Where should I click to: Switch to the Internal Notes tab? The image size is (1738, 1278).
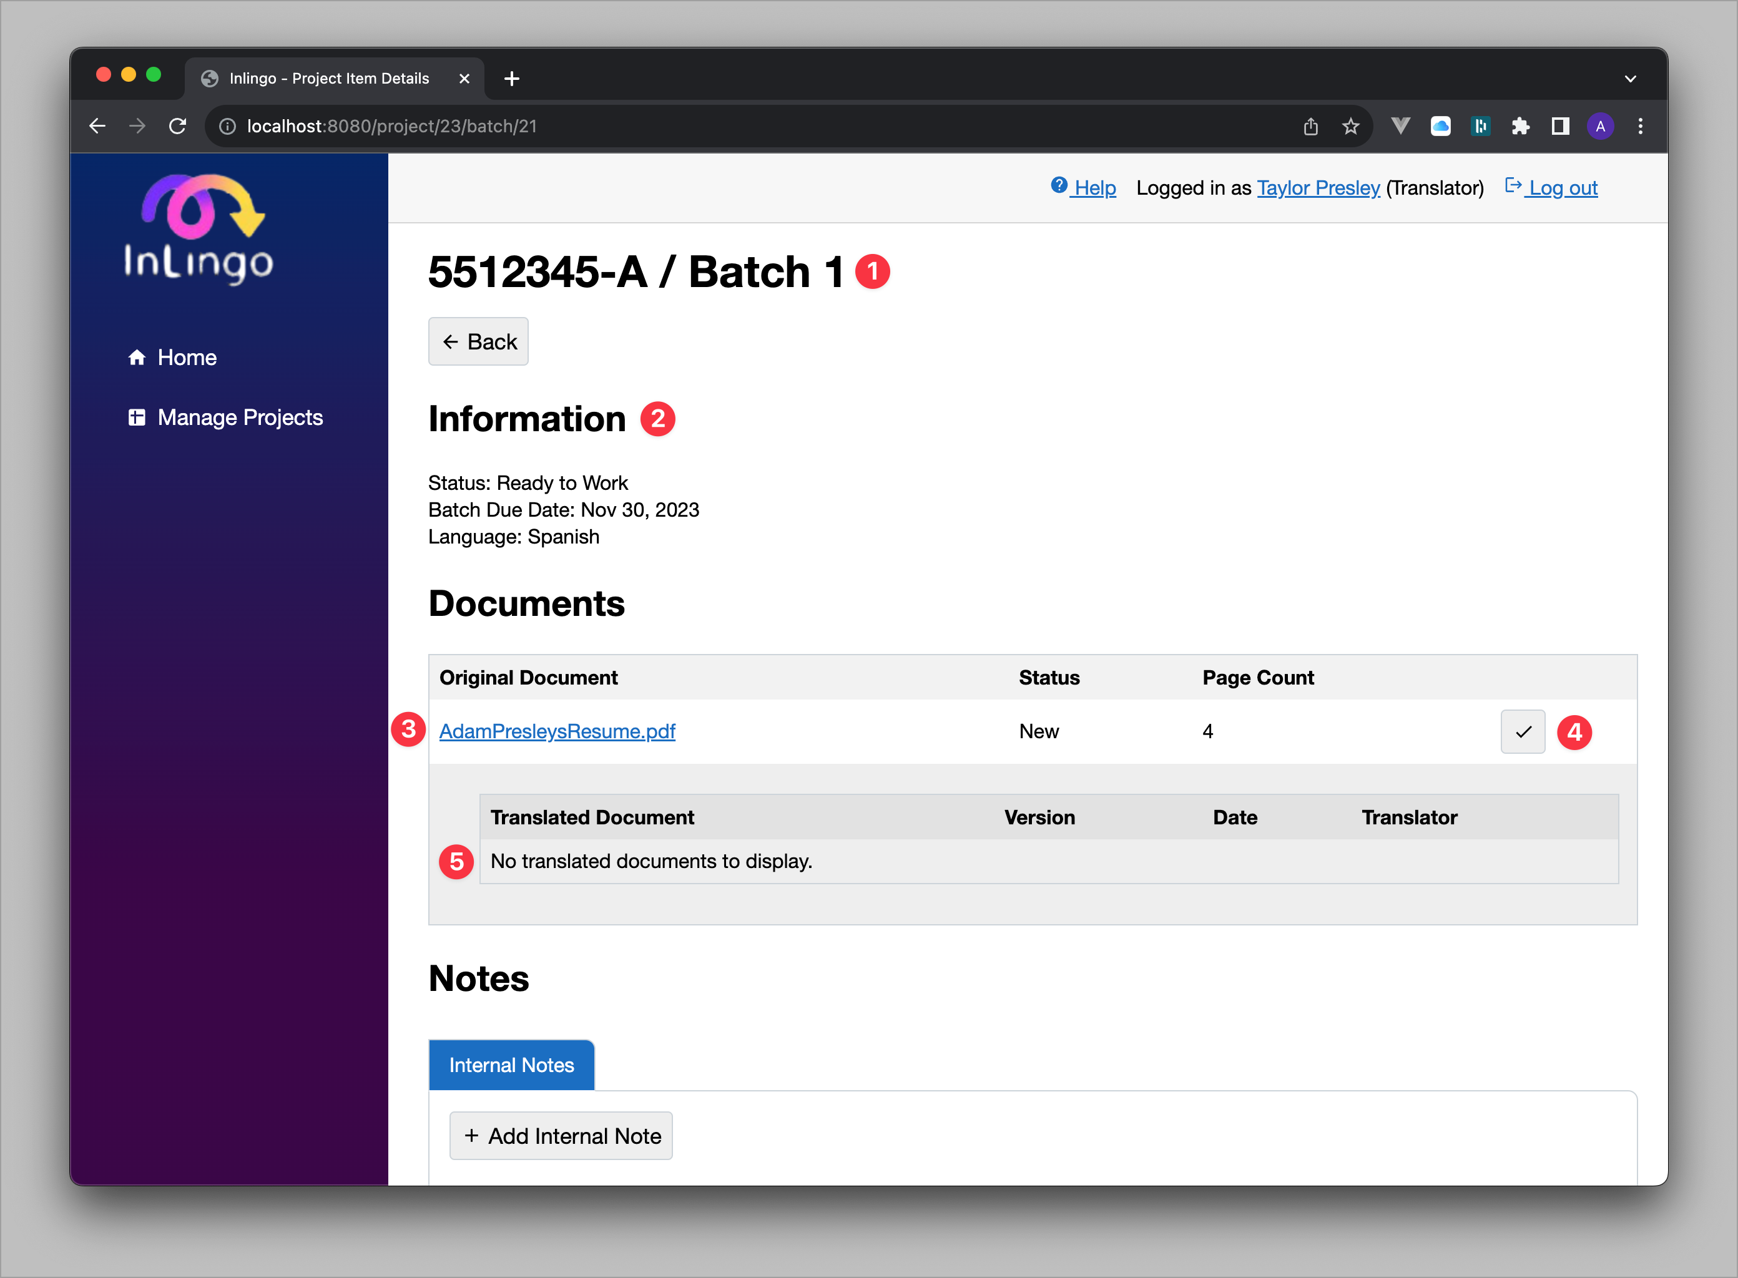pyautogui.click(x=511, y=1065)
